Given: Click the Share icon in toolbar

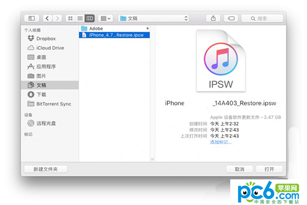Looking at the screenshot, I should point(213,18).
